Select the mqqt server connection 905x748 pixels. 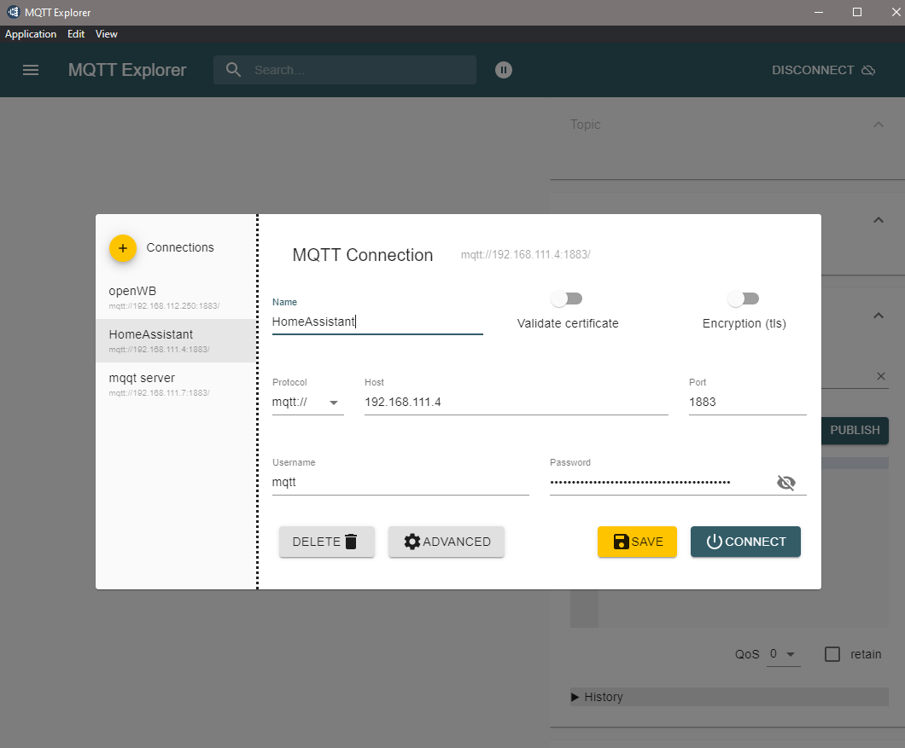coord(176,384)
